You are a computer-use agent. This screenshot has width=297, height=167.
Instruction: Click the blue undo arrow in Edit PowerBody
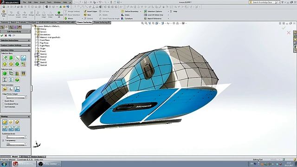tap(10, 35)
